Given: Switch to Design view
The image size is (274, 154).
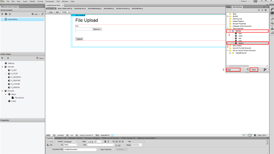Looking at the screenshot, I should [x=64, y=12].
